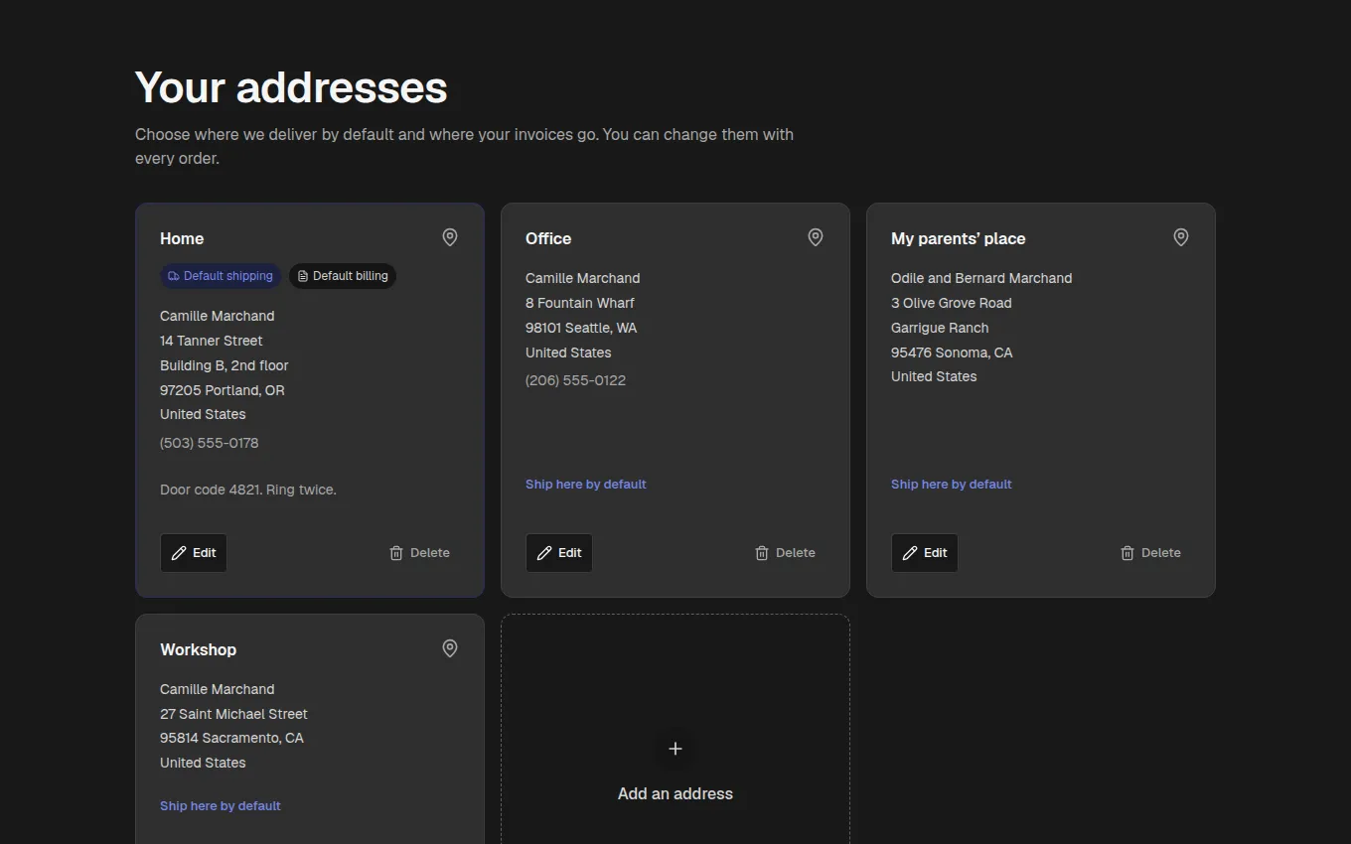This screenshot has height=844, width=1351.
Task: Click the line 8 Fountain Wharf
Action: (x=580, y=303)
